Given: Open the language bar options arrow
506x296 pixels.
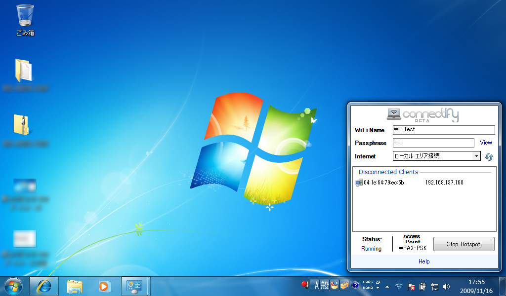Looking at the screenshot, I should click(378, 288).
